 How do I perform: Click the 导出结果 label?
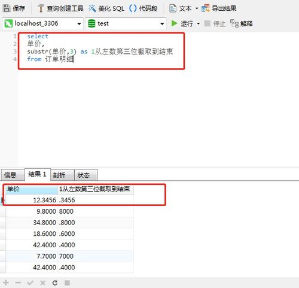pyautogui.click(x=224, y=8)
